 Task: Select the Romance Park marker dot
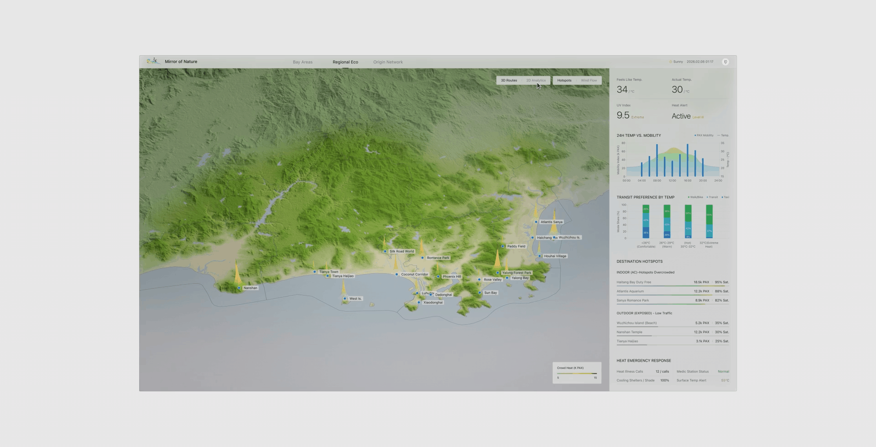(422, 258)
